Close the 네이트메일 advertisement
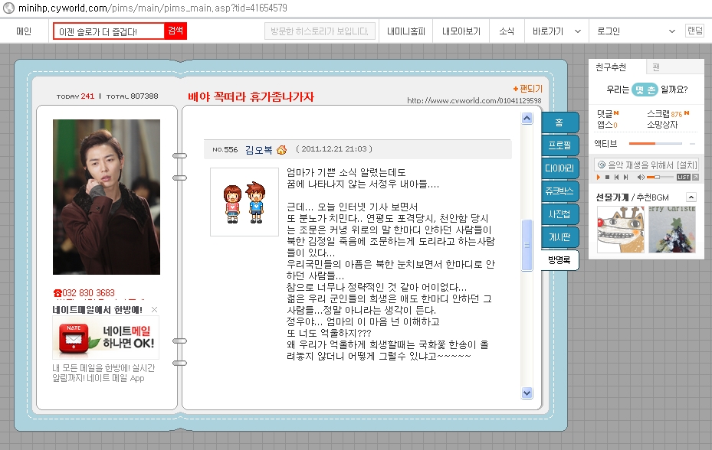The width and height of the screenshot is (712, 450). point(154,310)
